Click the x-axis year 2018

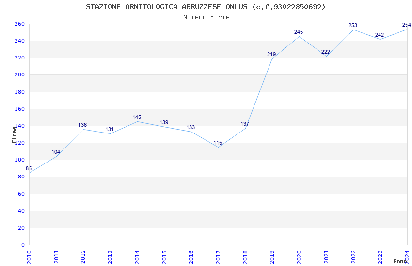click(245, 257)
